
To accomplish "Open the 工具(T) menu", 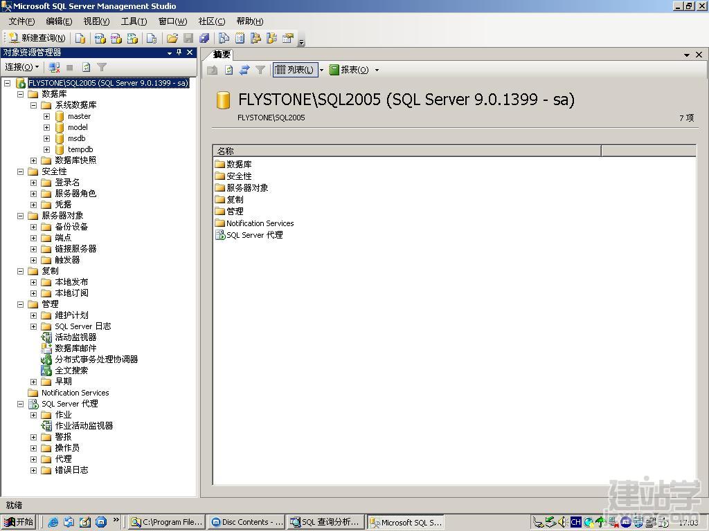I will (x=134, y=21).
